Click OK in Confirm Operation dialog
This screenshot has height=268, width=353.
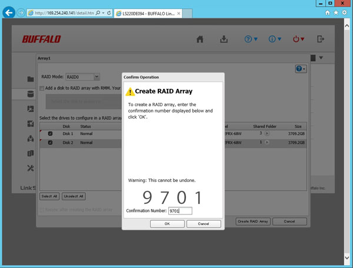tap(167, 224)
